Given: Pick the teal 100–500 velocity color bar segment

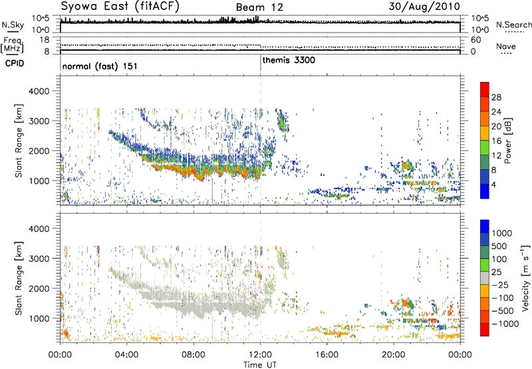Looking at the screenshot, I should pos(485,252).
